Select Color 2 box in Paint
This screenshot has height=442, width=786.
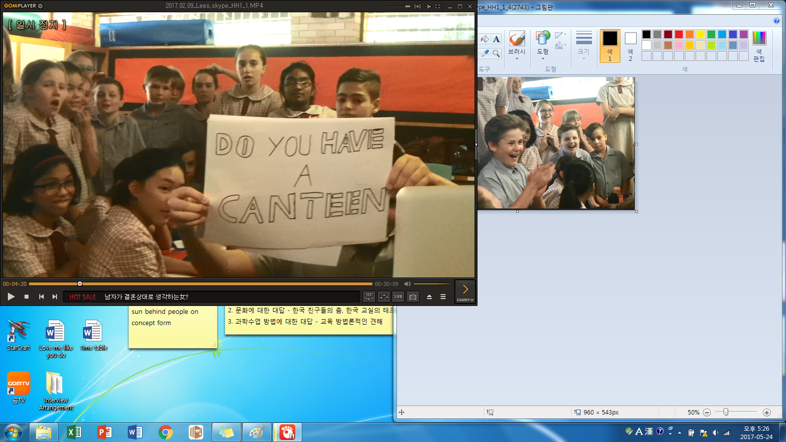(x=631, y=46)
